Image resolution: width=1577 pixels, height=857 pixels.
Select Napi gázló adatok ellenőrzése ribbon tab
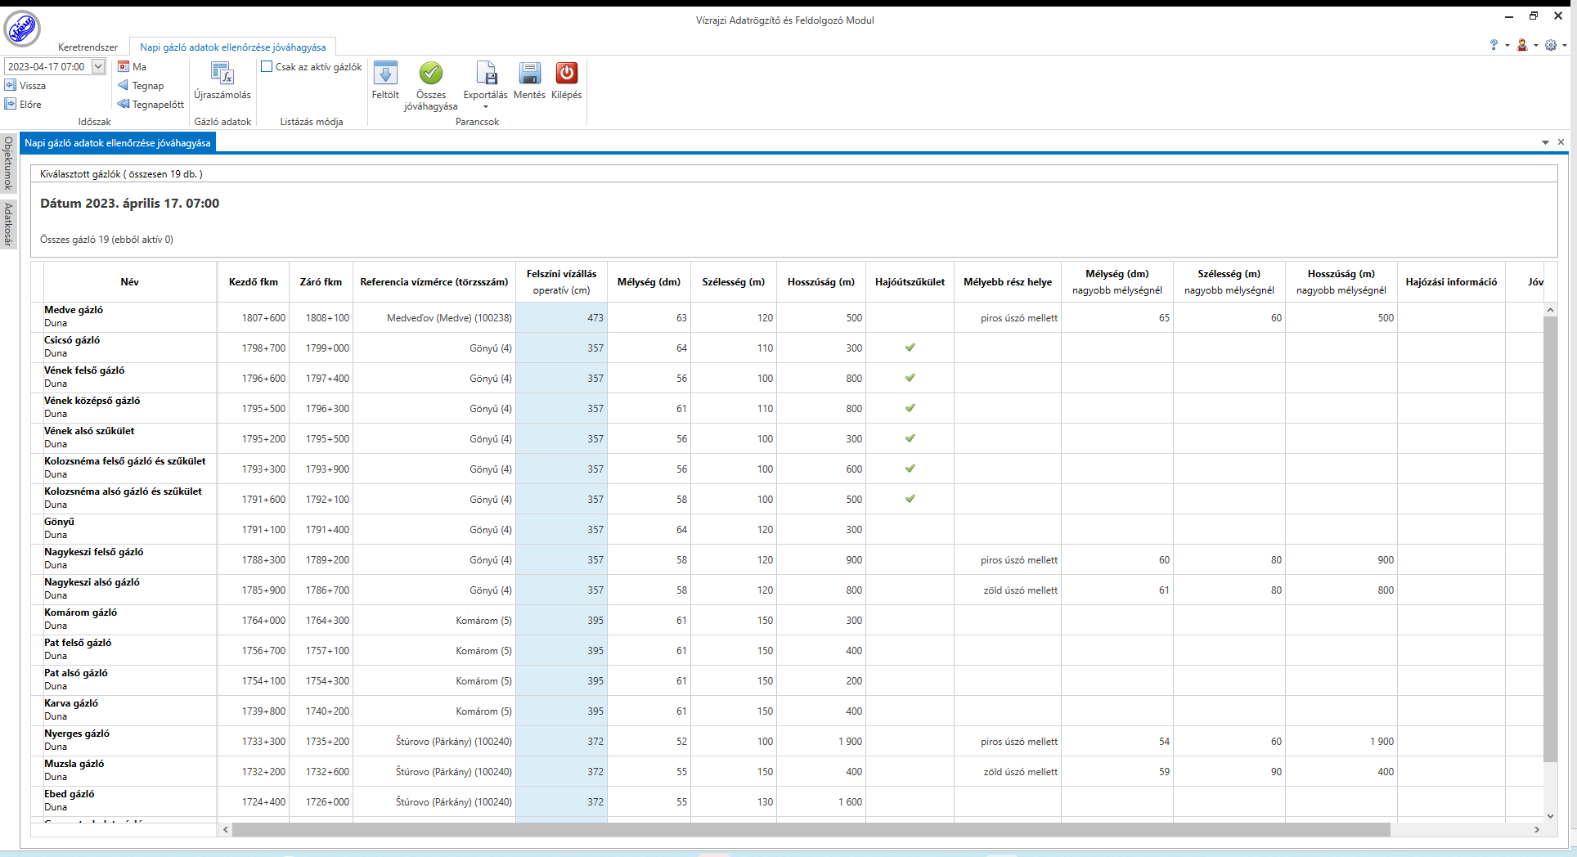pyautogui.click(x=232, y=47)
